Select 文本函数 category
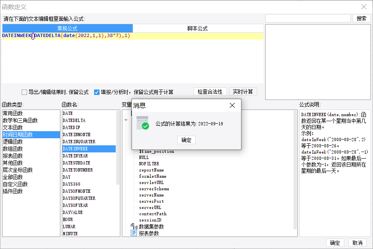Image resolution: width=373 pixels, height=249 pixels. tap(31, 127)
